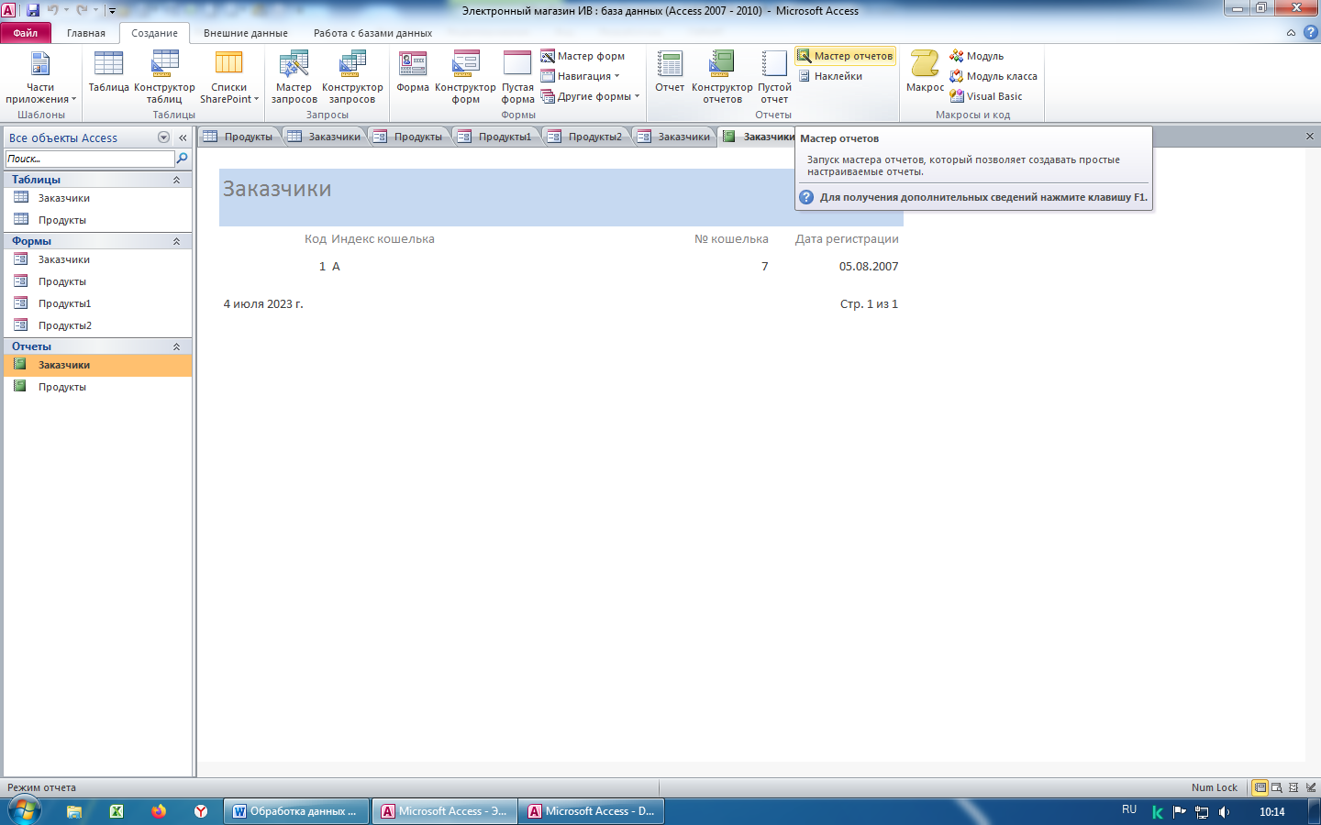The width and height of the screenshot is (1321, 825).
Task: Click the Стр. 1 из 1 footer text
Action: [x=869, y=304]
